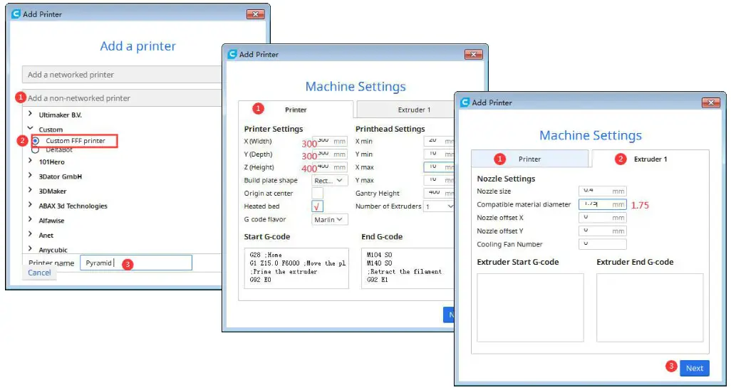This screenshot has height=390, width=731.
Task: Click the Y (Depth) value field
Action: pos(330,154)
